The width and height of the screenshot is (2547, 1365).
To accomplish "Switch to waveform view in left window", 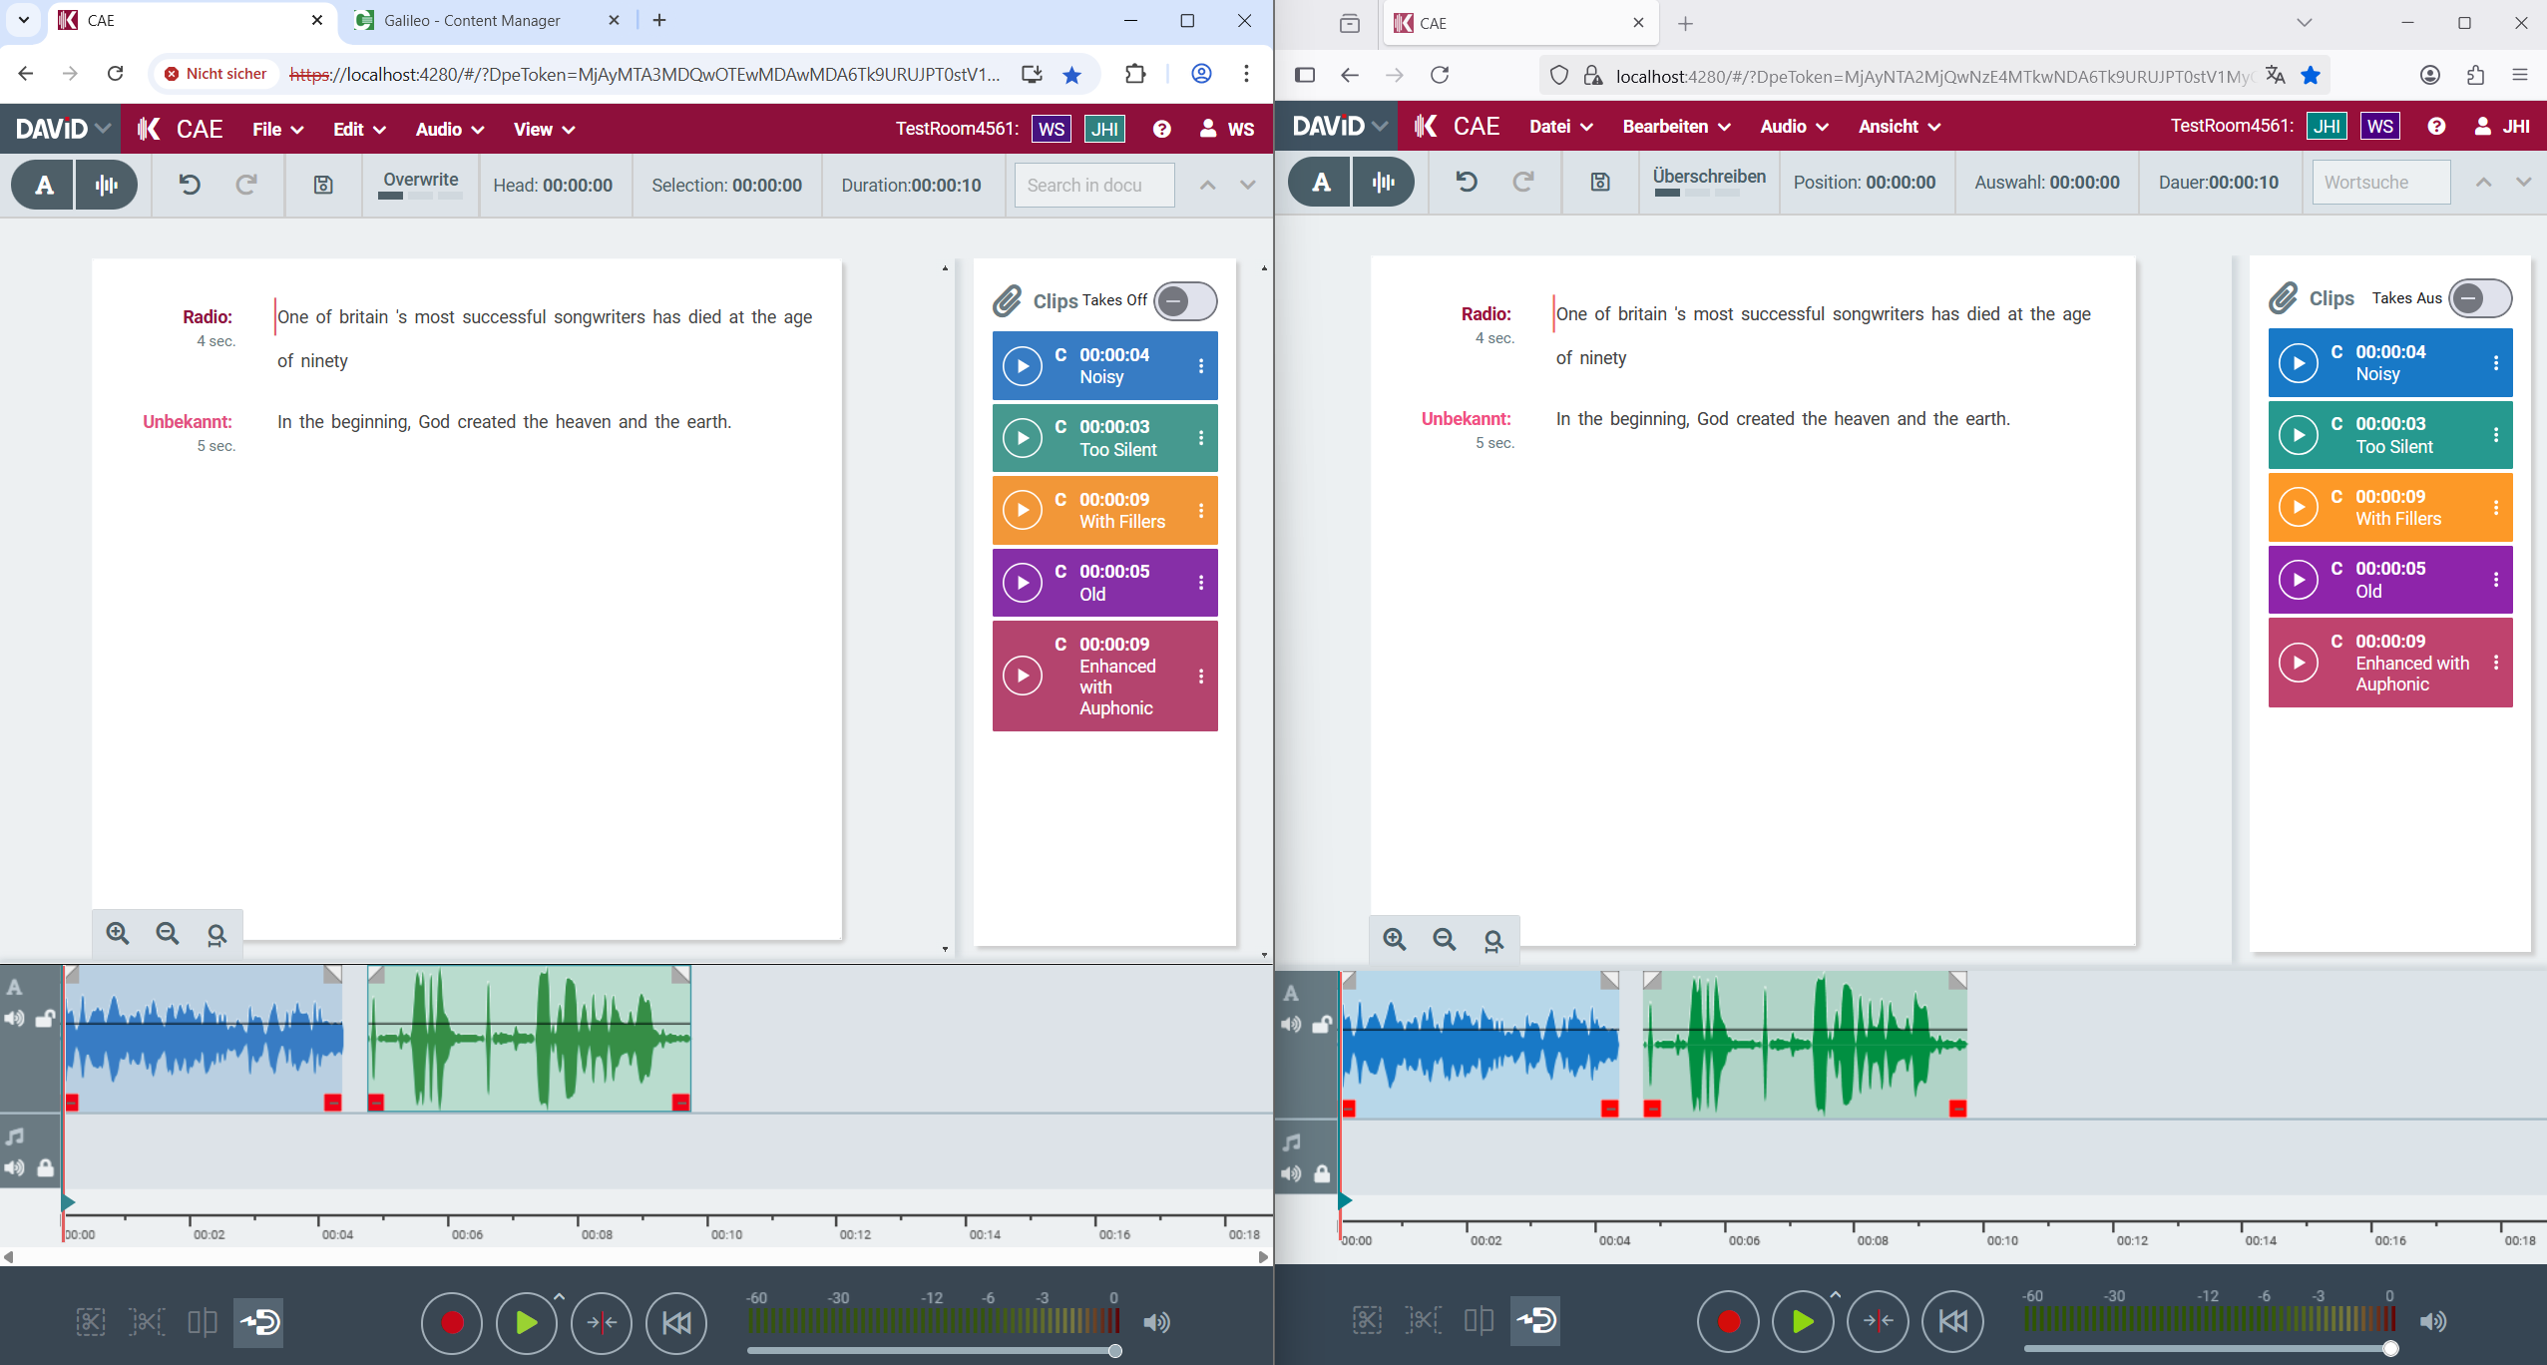I will (x=106, y=185).
